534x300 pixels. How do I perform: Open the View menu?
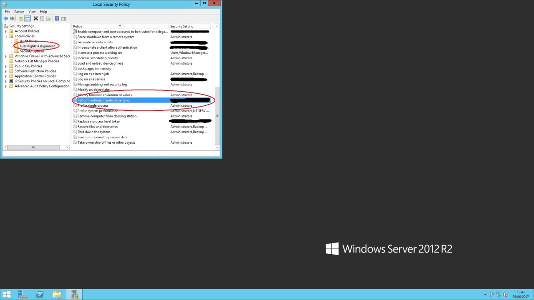(x=32, y=12)
